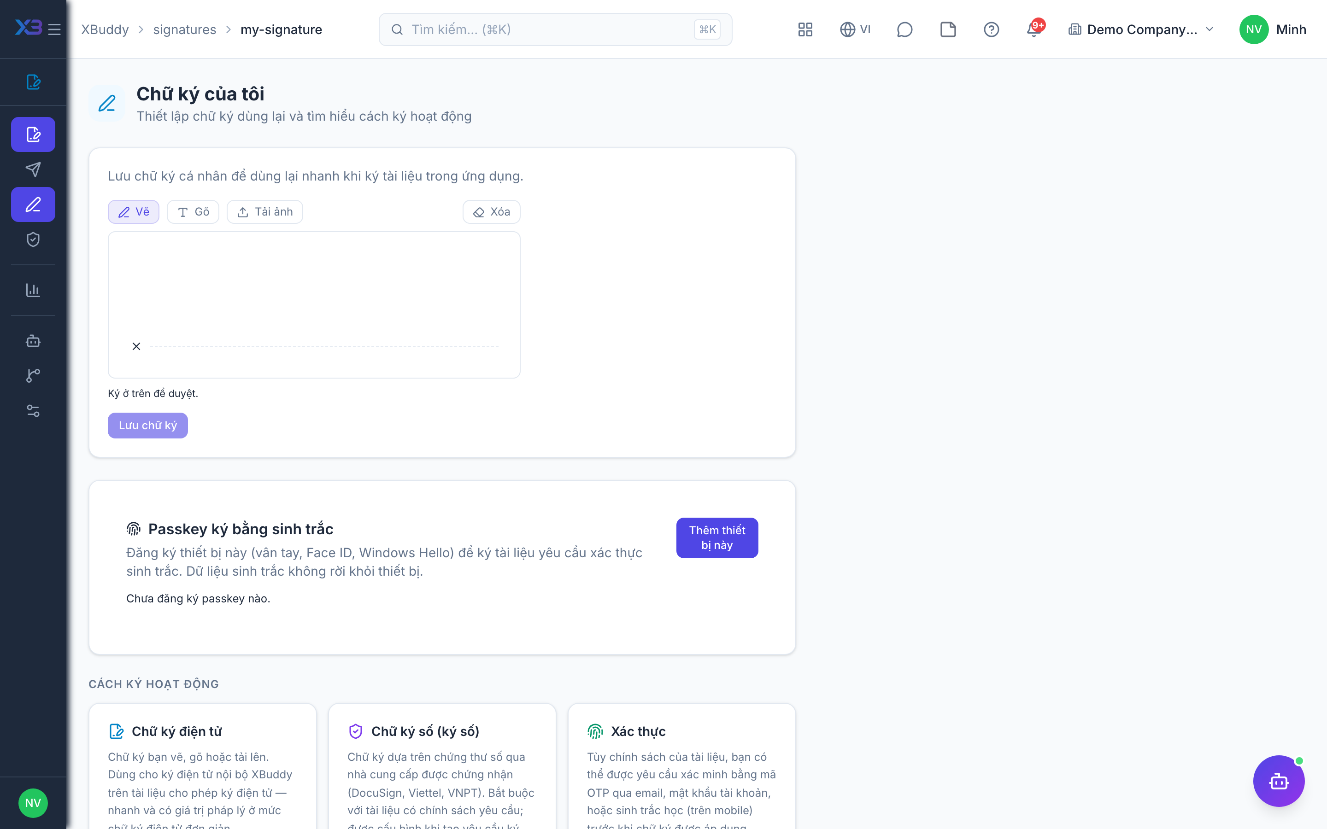Click the 'Chưa đăng ký passkey nào.' text
Viewport: 1327px width, 829px height.
(198, 598)
